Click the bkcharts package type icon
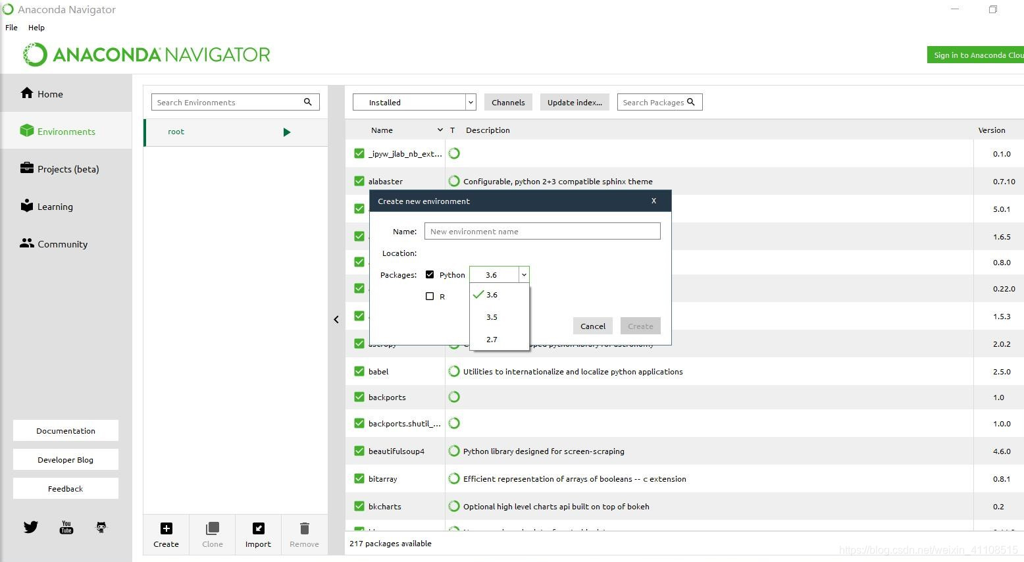 (454, 506)
